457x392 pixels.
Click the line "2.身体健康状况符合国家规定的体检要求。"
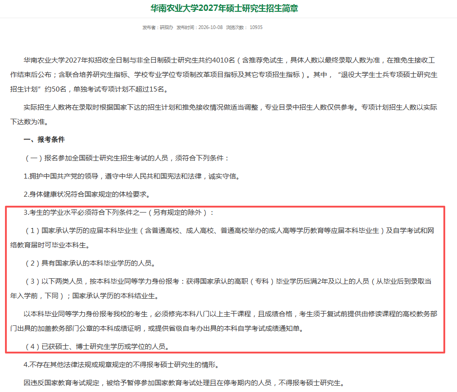click(x=88, y=194)
